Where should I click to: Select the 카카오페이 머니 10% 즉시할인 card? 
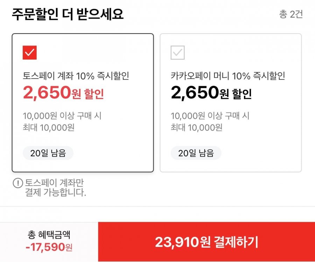231,103
